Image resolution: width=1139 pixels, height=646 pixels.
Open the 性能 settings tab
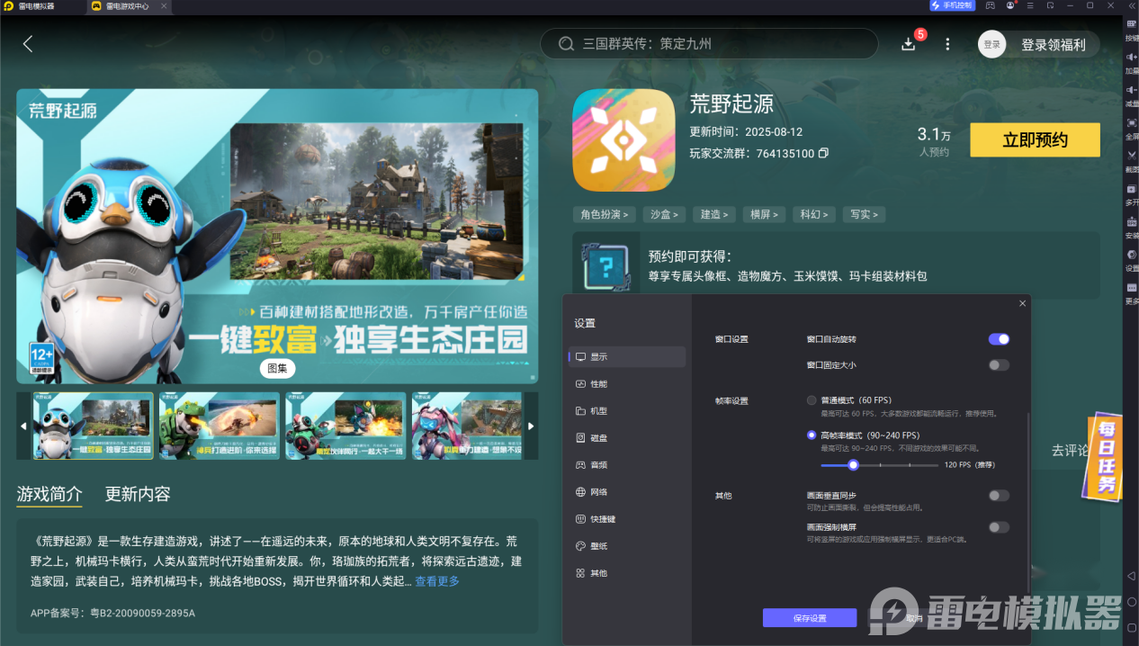(x=626, y=384)
